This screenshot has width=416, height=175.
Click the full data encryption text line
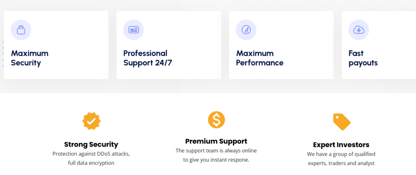pyautogui.click(x=91, y=163)
